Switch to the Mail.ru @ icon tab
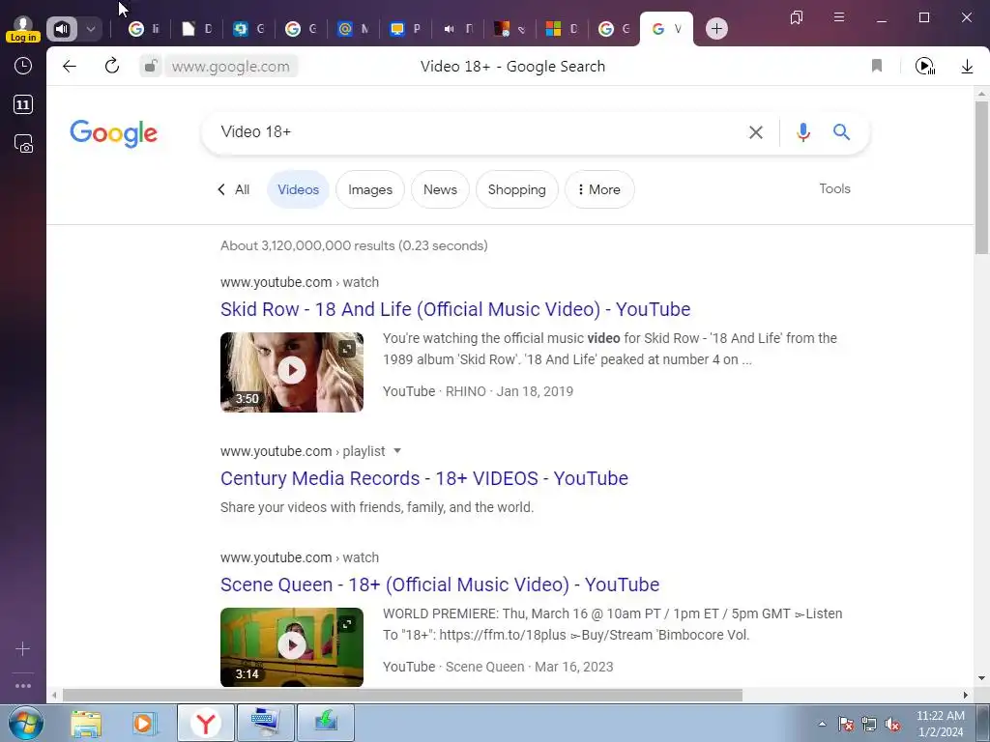The height and width of the screenshot is (742, 990). tap(353, 28)
